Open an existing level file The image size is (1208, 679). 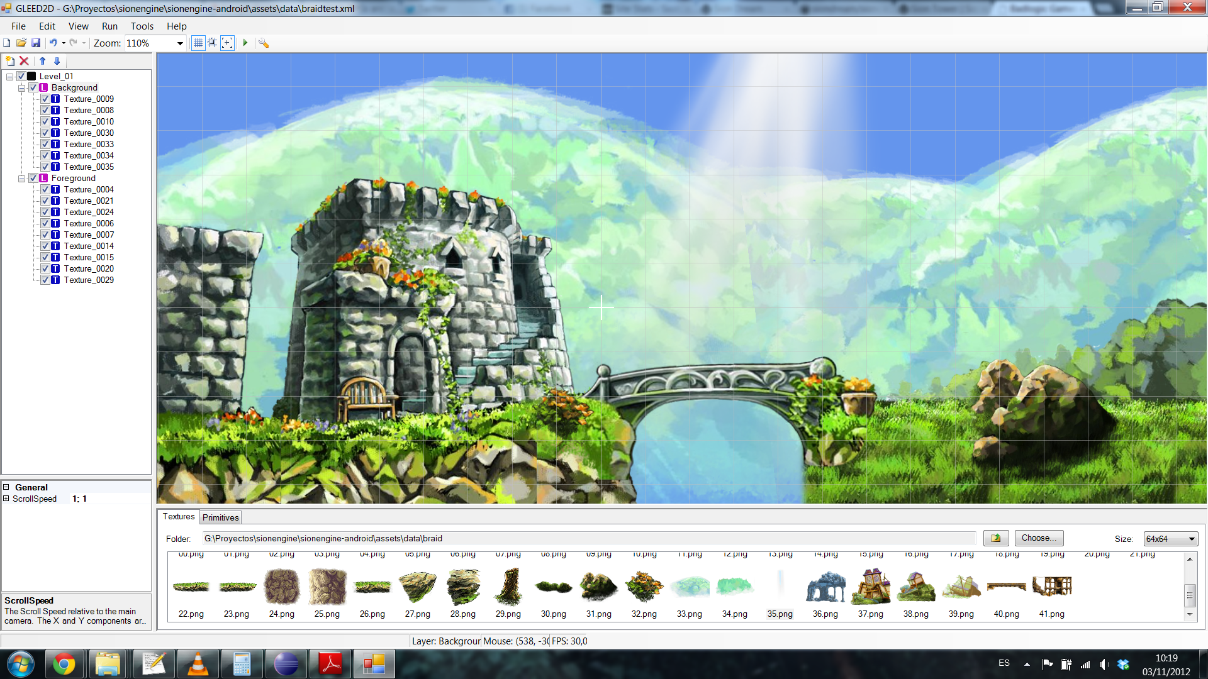tap(21, 43)
